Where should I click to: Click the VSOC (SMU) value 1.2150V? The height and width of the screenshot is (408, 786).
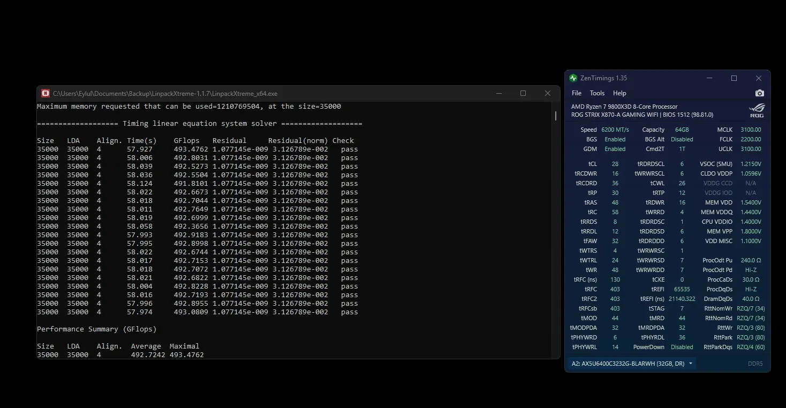[x=751, y=164]
